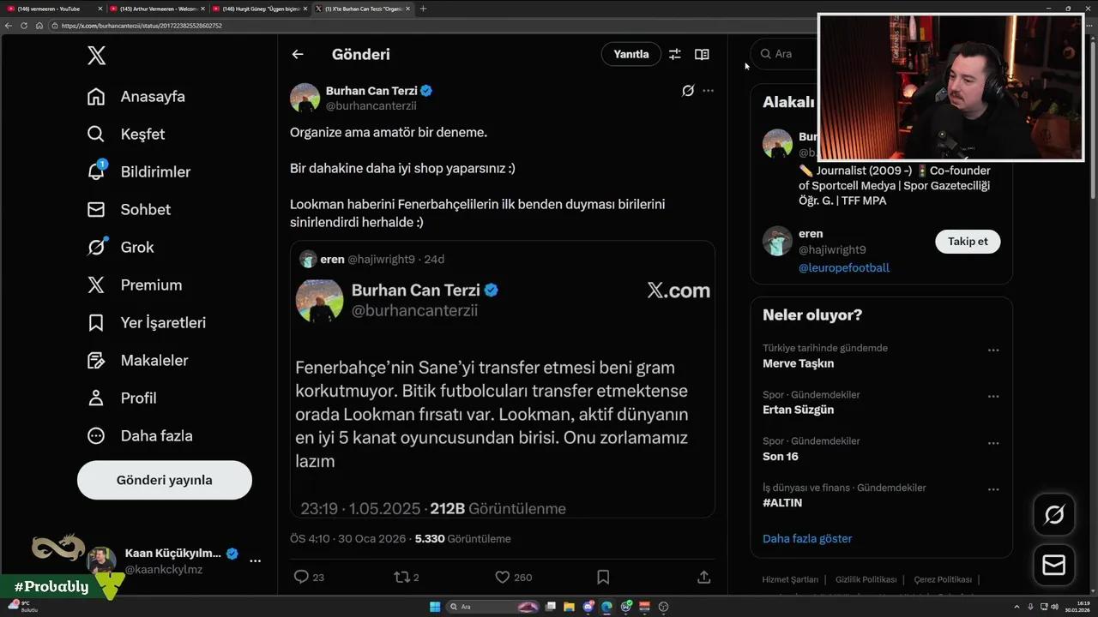Switch to Arthur Vermeeren YouTube tab
This screenshot has height=617, width=1098.
(x=156, y=9)
